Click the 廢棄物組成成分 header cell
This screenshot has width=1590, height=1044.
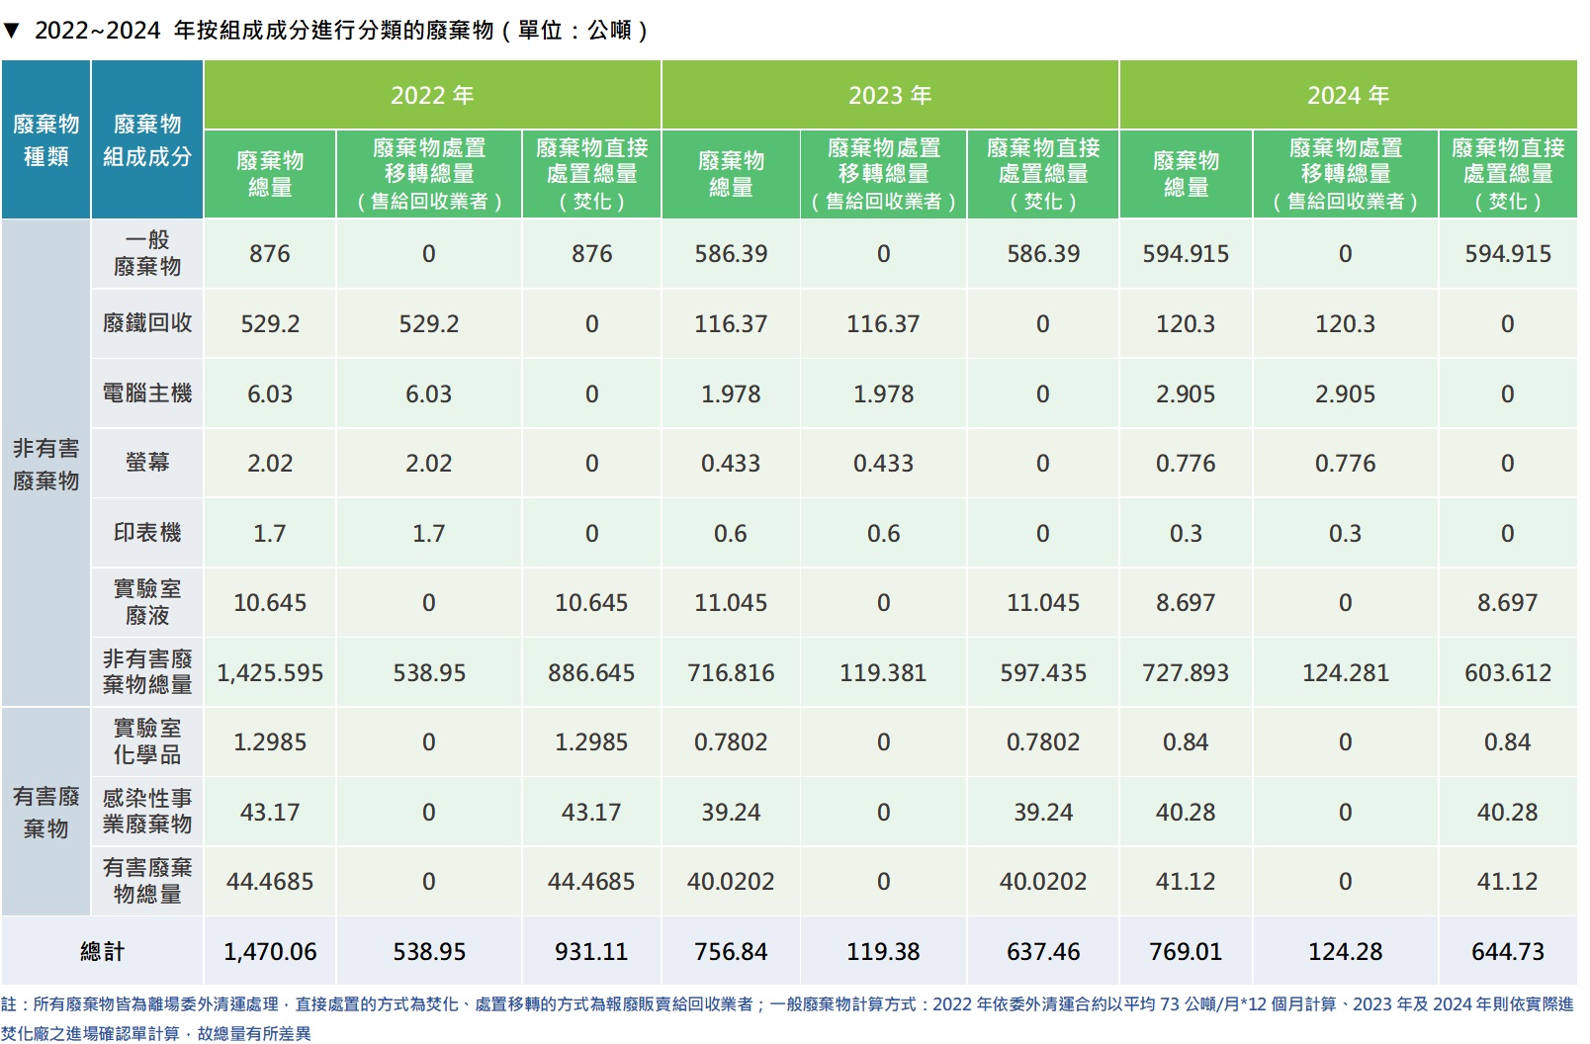coord(147,139)
